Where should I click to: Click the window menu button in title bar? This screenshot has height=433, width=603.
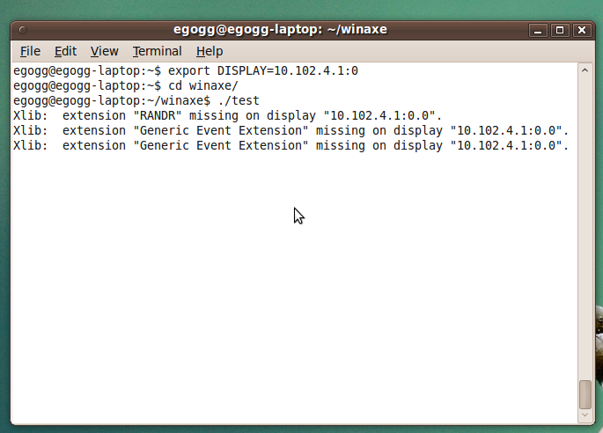[23, 30]
